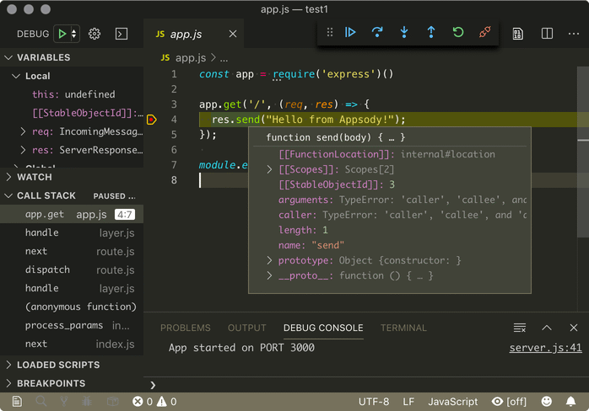Send feedback via the smiley icon
Screen dimensions: 589x411
[547, 402]
